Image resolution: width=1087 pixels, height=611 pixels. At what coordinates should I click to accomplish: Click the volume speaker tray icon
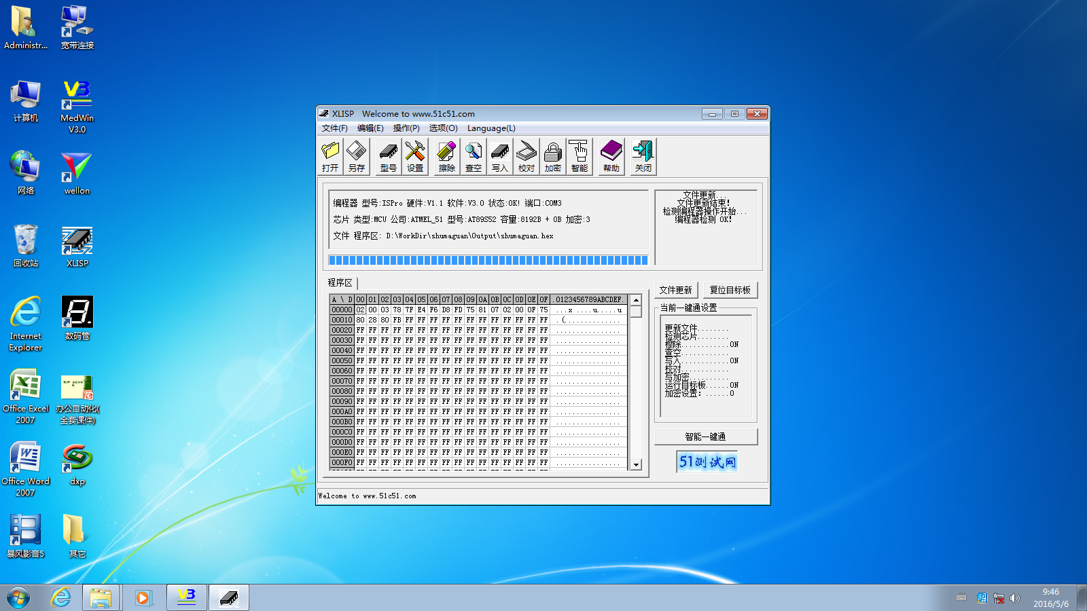(x=1015, y=598)
